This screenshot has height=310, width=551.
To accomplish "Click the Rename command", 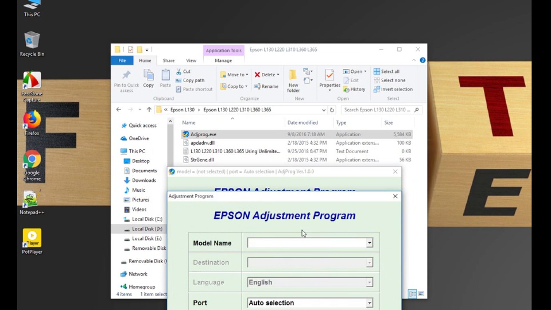I will (x=266, y=86).
